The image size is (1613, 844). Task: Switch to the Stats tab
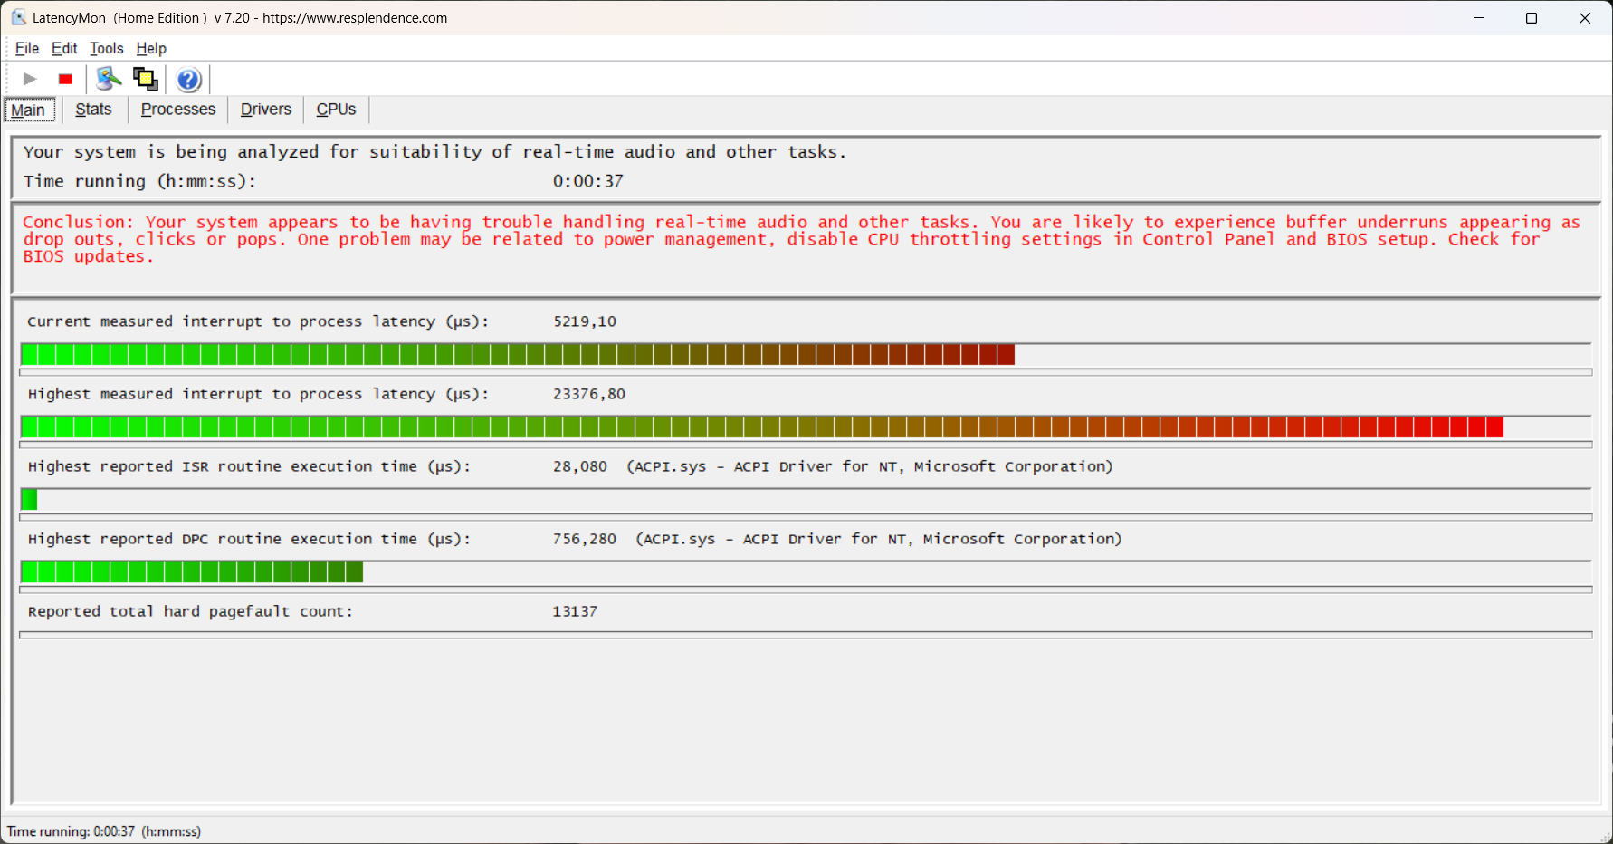click(94, 110)
